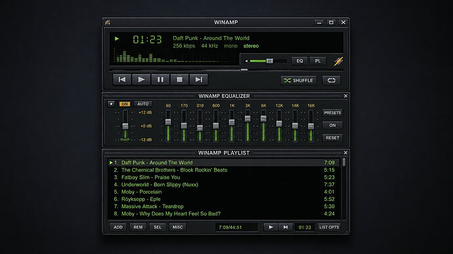Click the 01:23 elapsed time display
The height and width of the screenshot is (254, 453).
pyautogui.click(x=147, y=39)
